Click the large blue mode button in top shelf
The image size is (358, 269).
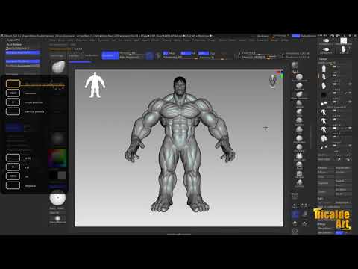(x=110, y=55)
